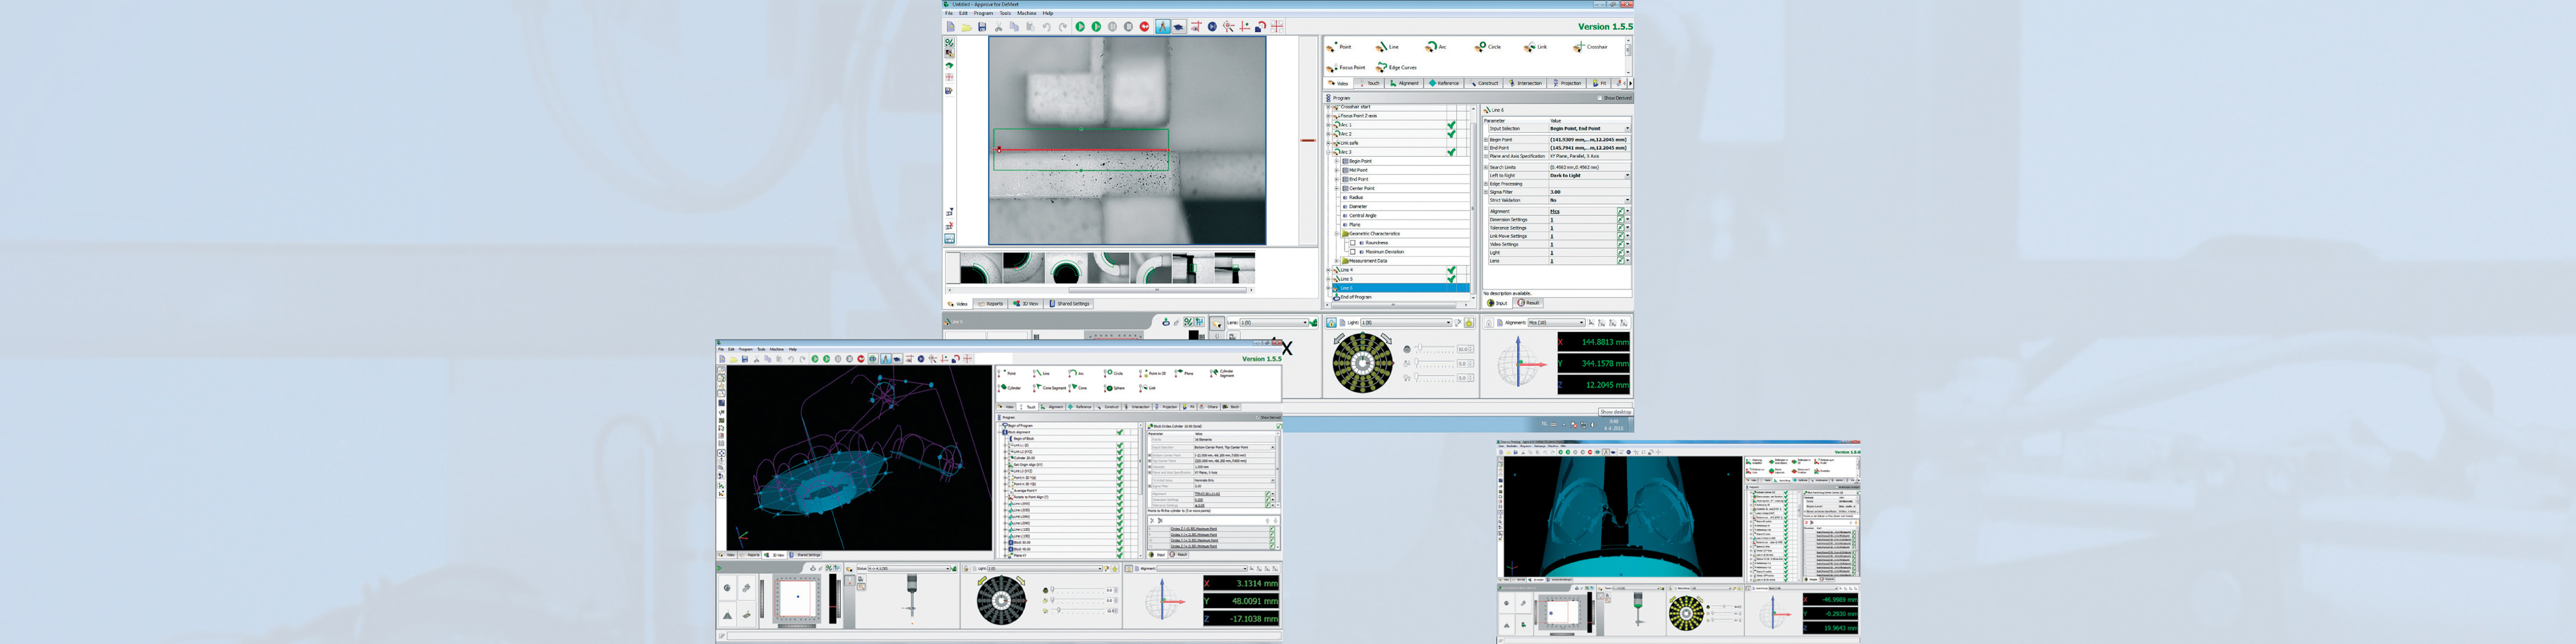
Task: Open the Reports tab below video
Action: tap(991, 304)
